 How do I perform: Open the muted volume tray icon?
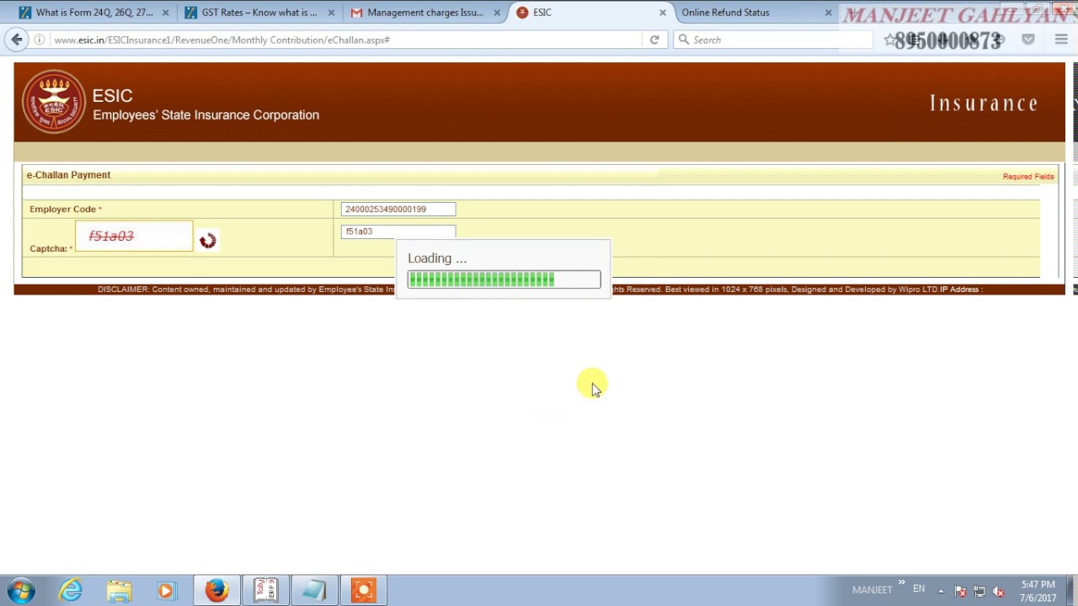click(x=999, y=591)
